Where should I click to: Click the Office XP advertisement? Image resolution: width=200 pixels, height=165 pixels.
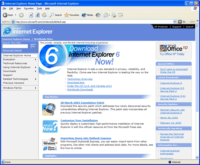point(174,51)
